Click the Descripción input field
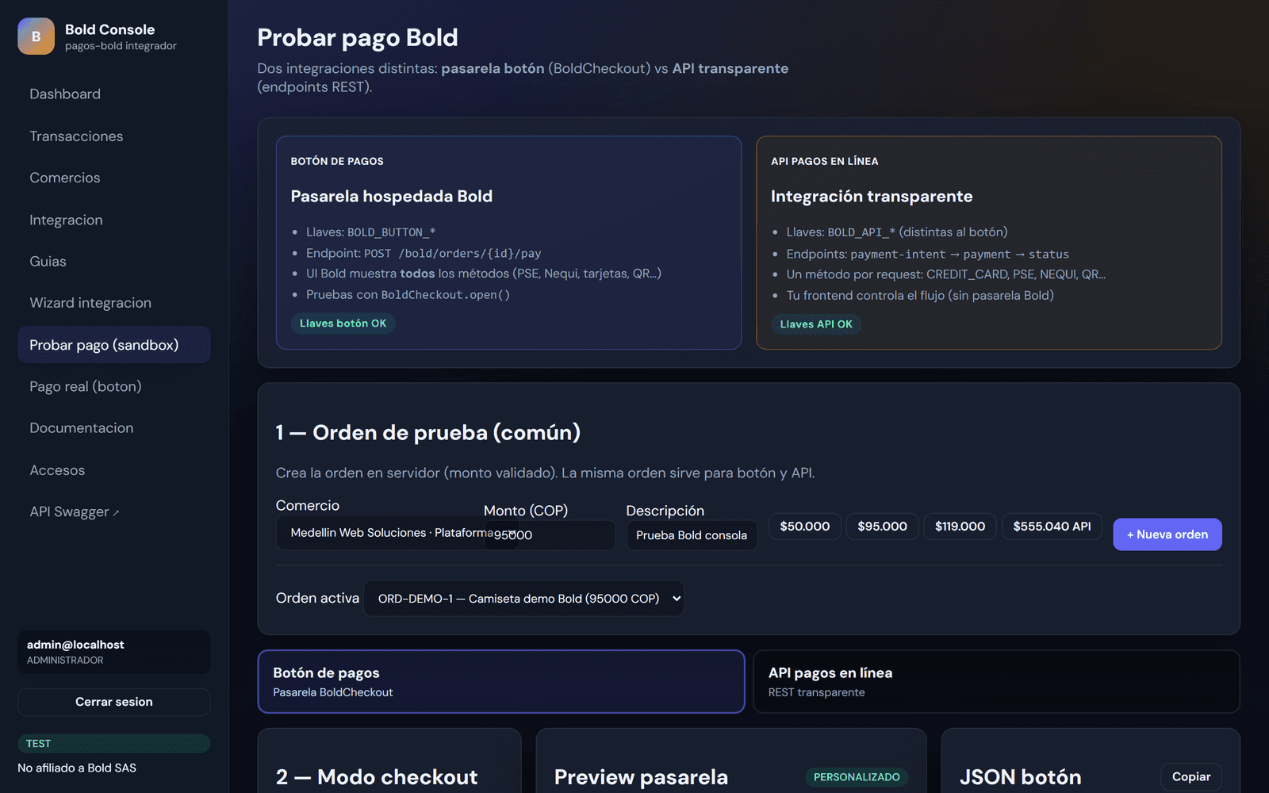 tap(691, 535)
